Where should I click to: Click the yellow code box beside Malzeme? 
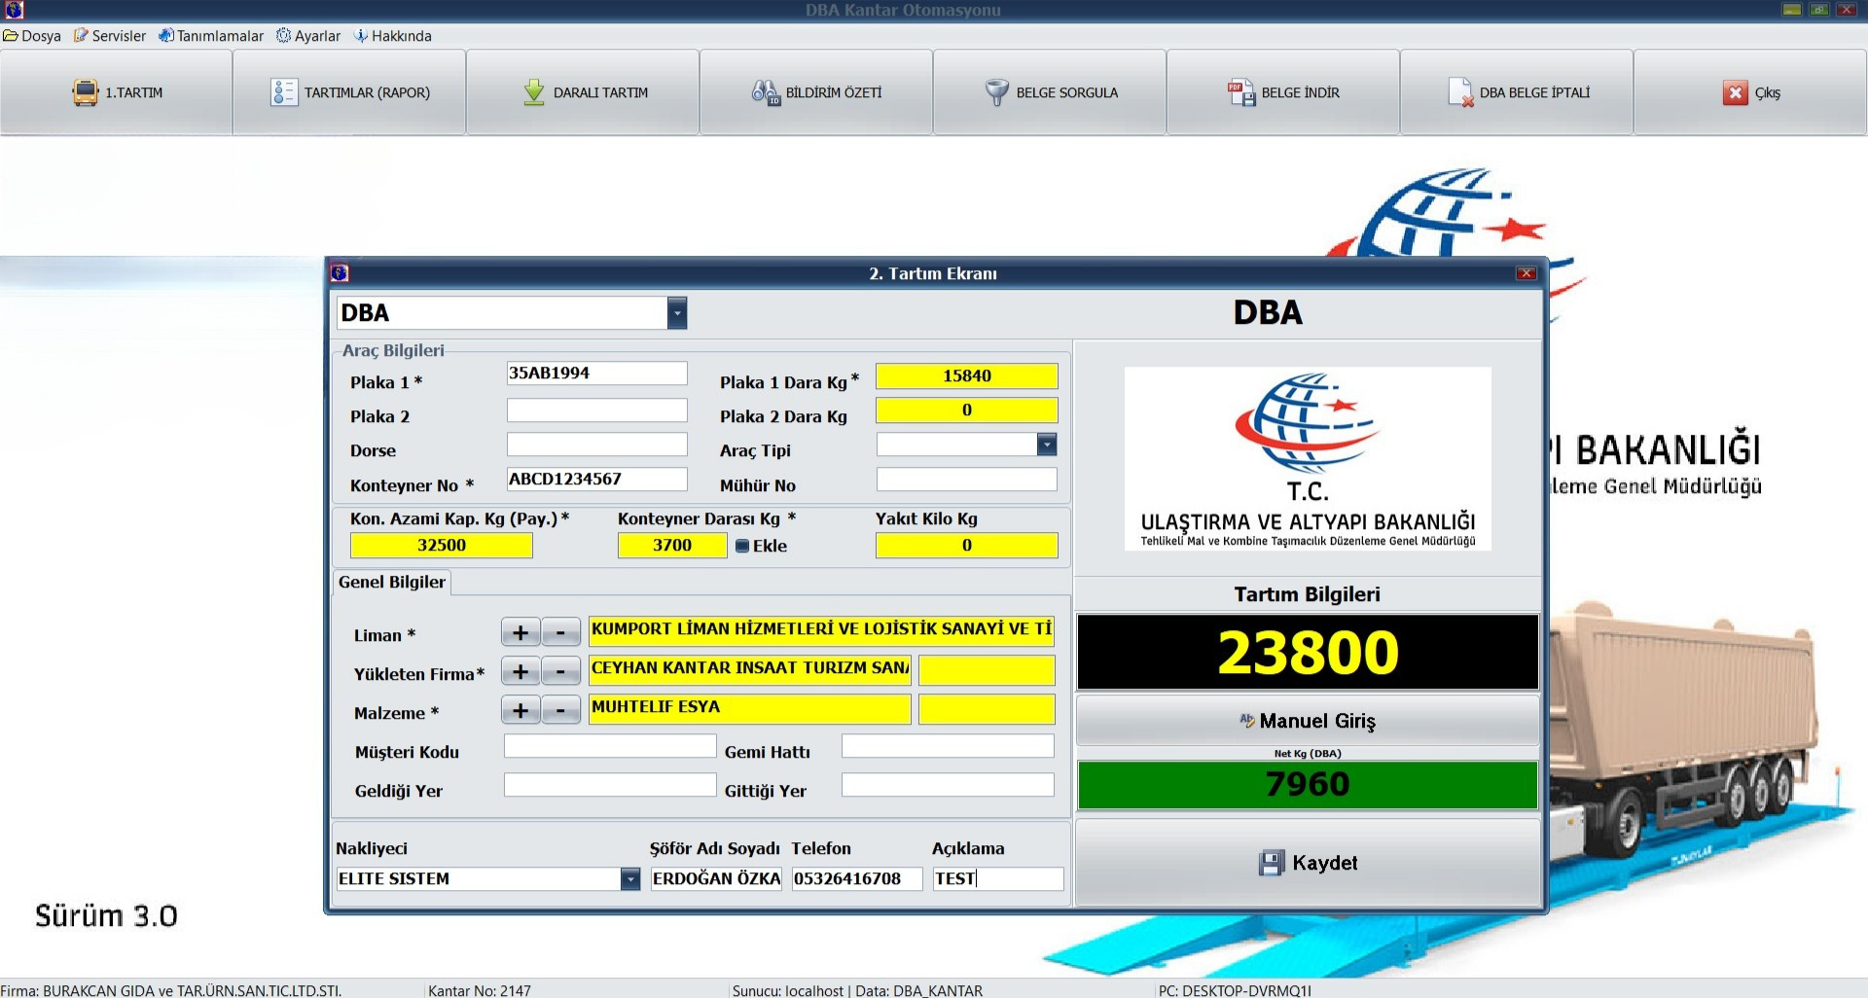[x=987, y=708]
